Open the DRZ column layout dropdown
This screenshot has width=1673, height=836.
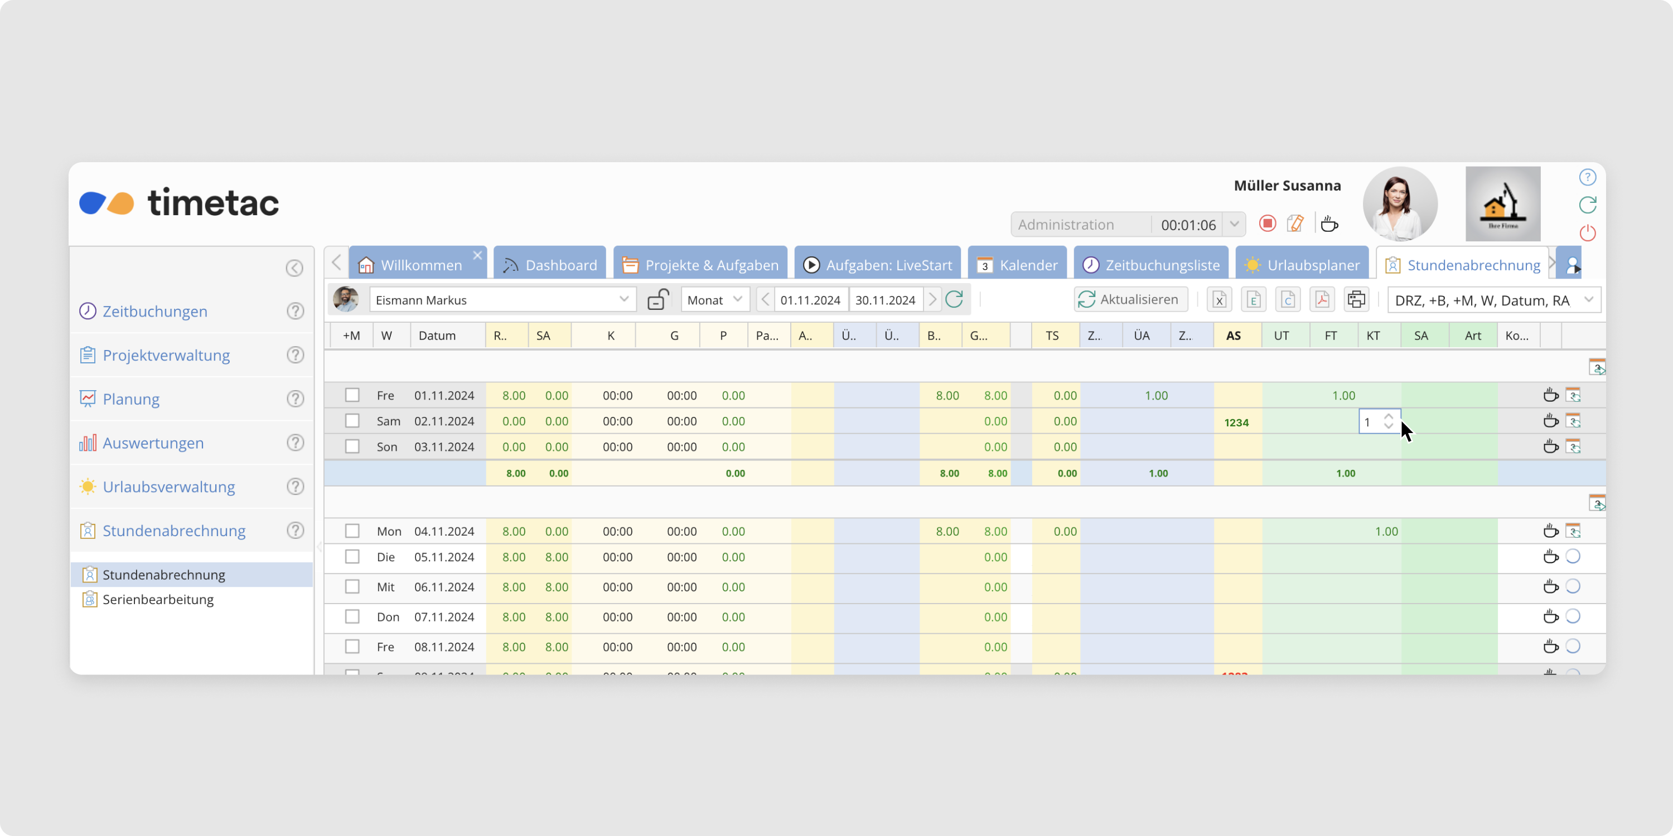click(x=1589, y=300)
